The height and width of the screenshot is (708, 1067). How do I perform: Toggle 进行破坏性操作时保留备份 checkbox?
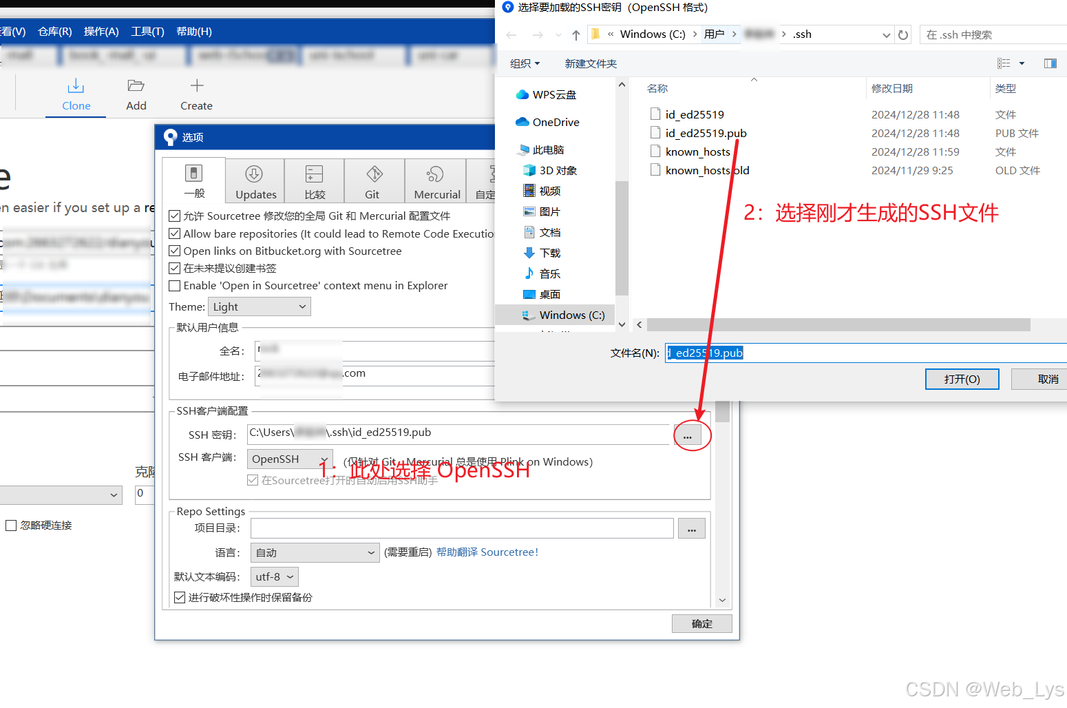point(180,598)
